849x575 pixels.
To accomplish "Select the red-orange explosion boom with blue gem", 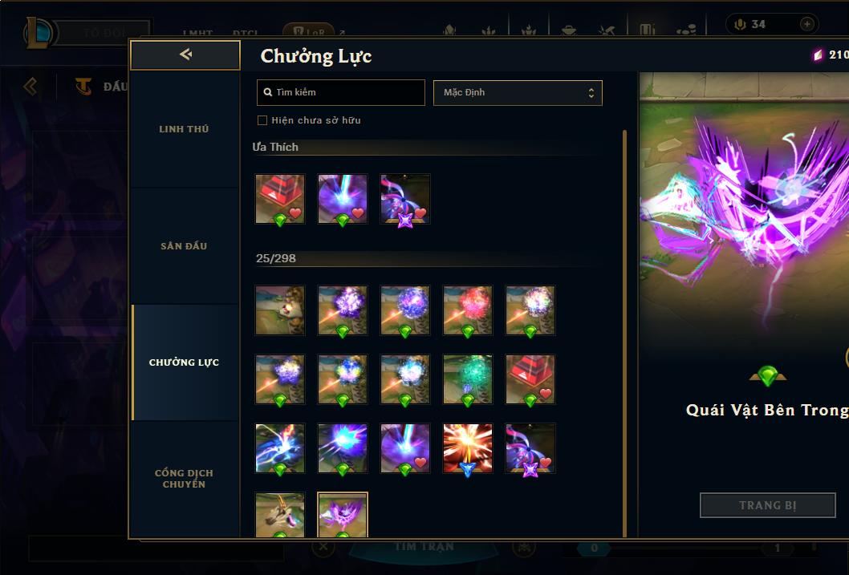I will (x=468, y=448).
